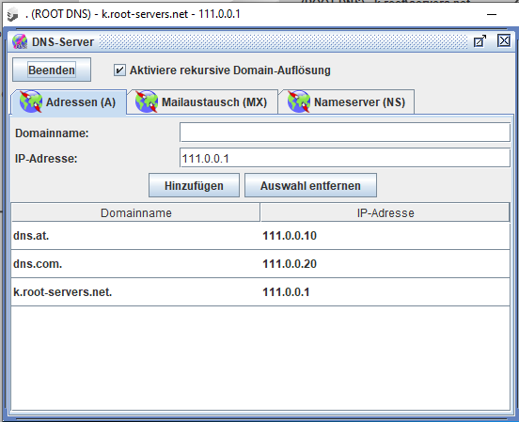
Task: Open the Nameserver (NS) tab
Action: (346, 102)
